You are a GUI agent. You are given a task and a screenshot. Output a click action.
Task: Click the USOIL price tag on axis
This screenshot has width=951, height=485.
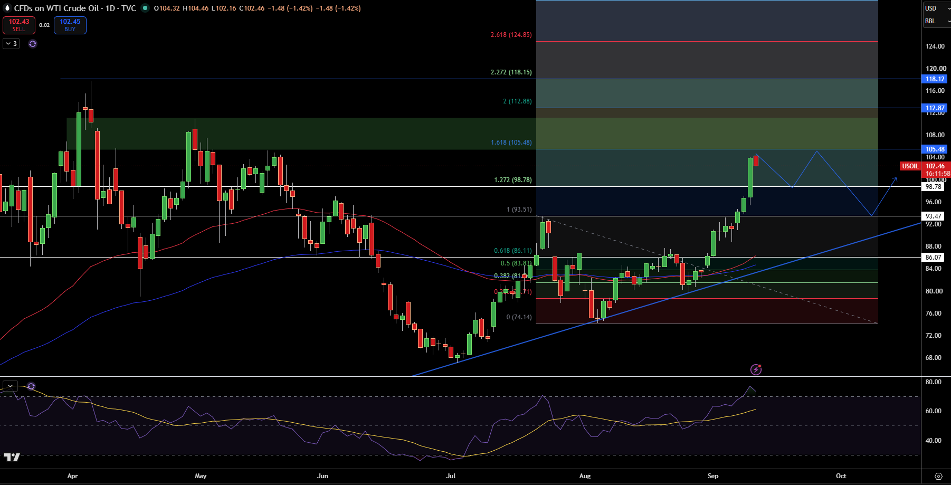(910, 166)
